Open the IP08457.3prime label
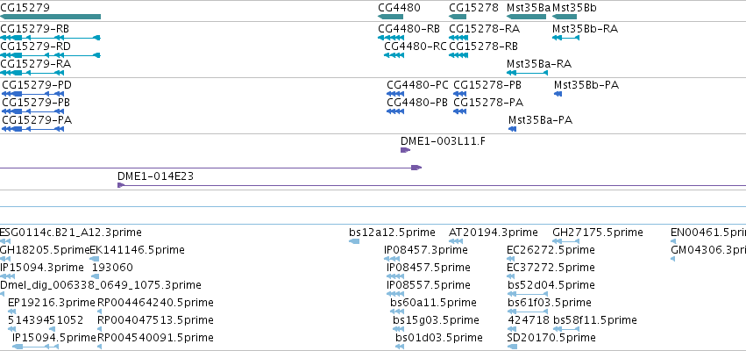Screen dimensions: 746x351 coord(426,250)
